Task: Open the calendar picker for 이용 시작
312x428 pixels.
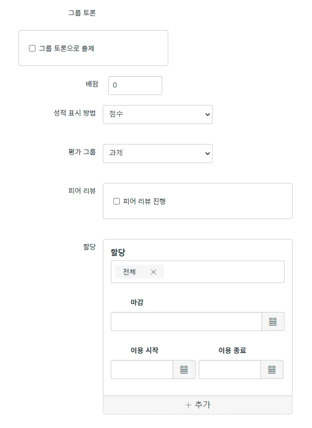Action: pos(184,369)
